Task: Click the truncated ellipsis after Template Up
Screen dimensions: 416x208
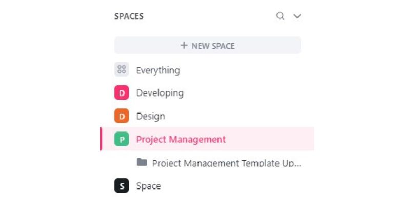Action: pyautogui.click(x=298, y=165)
